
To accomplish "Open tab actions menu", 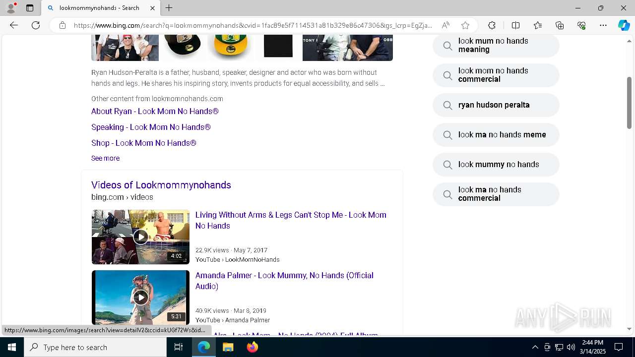I will (30, 8).
